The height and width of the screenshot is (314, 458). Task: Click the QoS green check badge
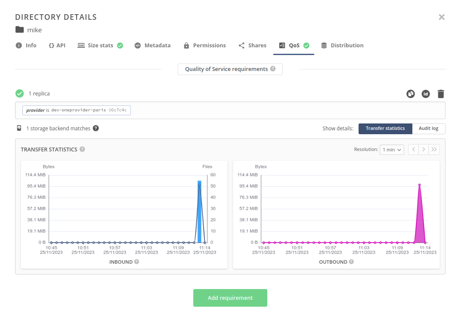click(x=306, y=46)
